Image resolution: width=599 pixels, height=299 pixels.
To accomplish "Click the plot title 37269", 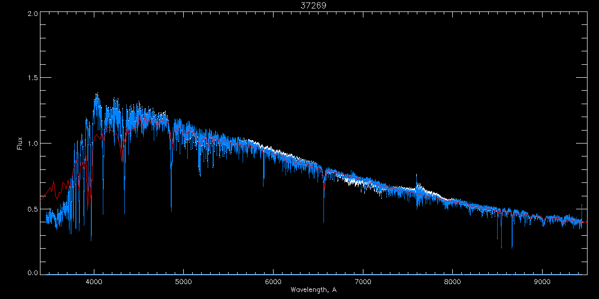I will (x=313, y=5).
